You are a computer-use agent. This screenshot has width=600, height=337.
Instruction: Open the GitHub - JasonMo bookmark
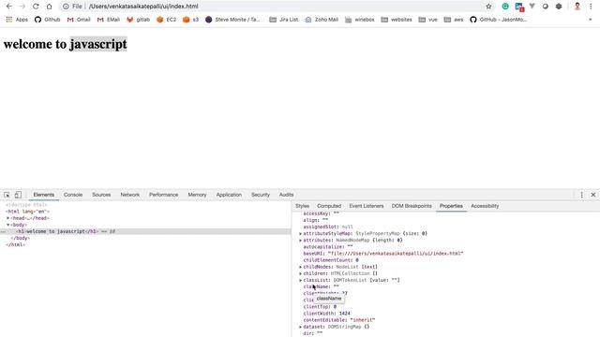click(498, 20)
